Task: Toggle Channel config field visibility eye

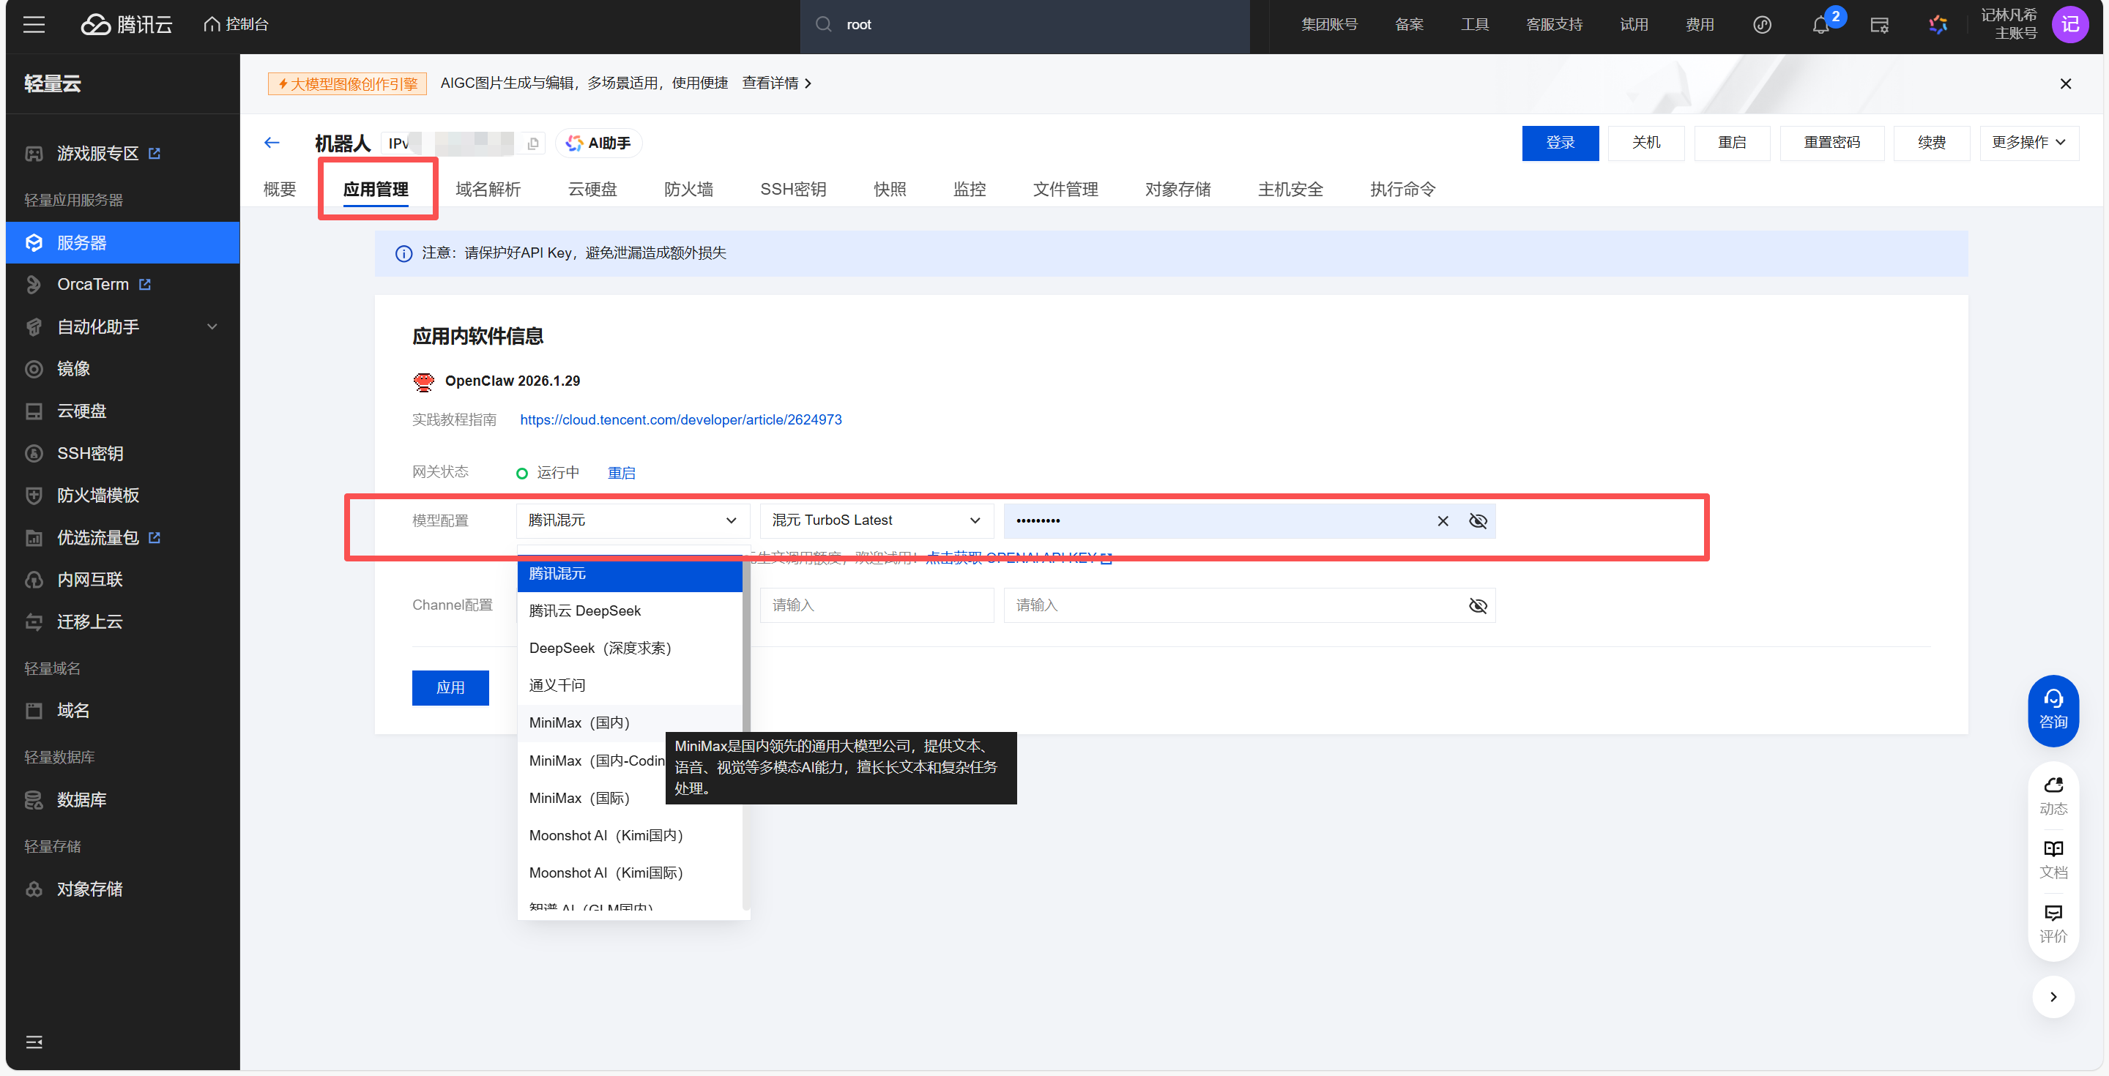Action: coord(1478,605)
